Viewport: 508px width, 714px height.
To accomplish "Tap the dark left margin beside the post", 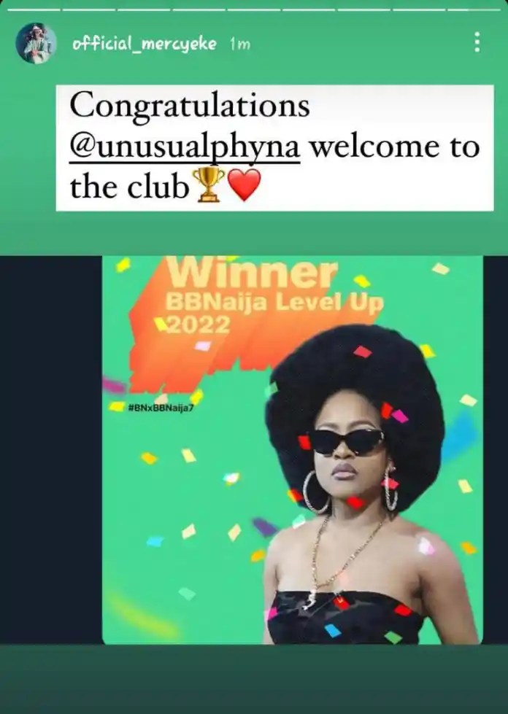I will (50, 450).
